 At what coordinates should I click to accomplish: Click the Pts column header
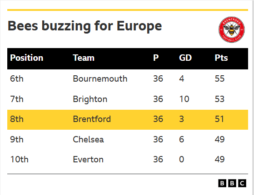click(221, 58)
